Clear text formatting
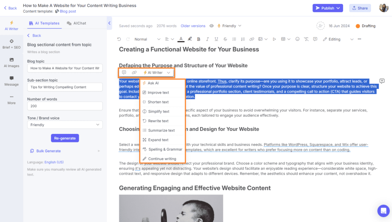The width and height of the screenshot is (392, 222). click(306, 39)
